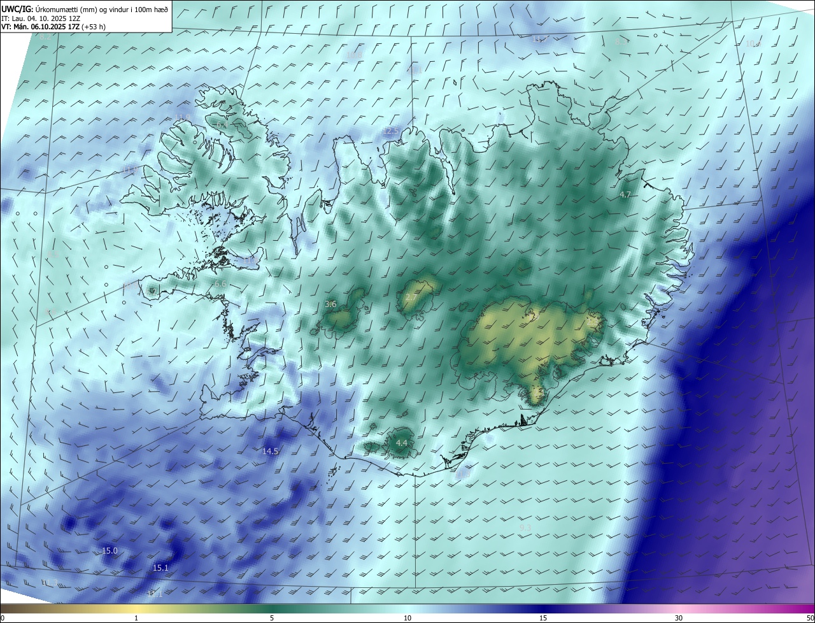Click the 11.7 value on the map
The image size is (815, 623).
[x=539, y=39]
